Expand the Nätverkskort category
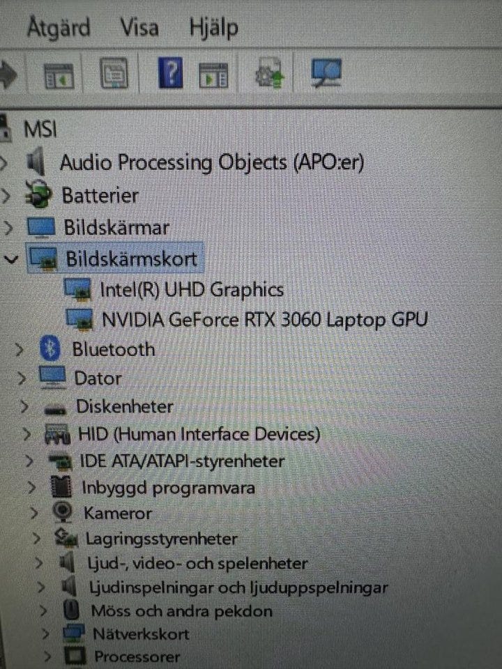This screenshot has width=502, height=669. [46, 633]
